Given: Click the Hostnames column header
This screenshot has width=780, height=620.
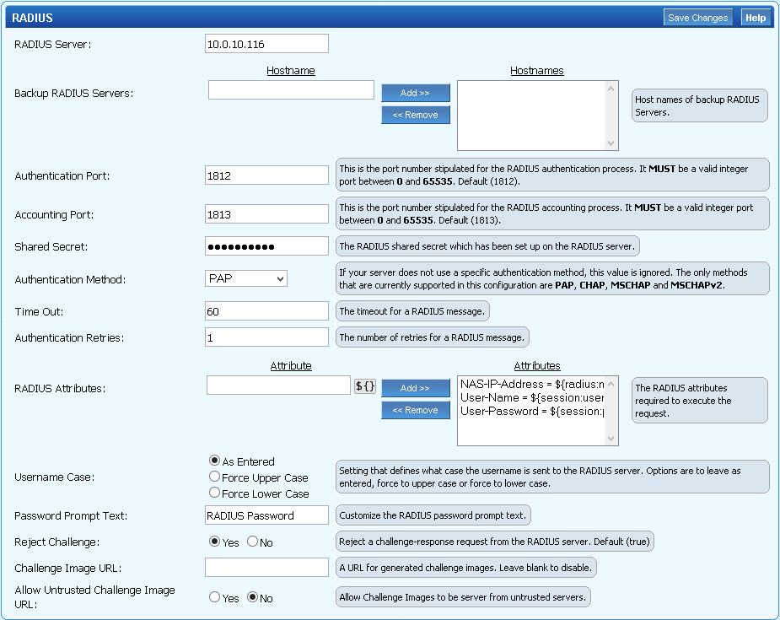Looking at the screenshot, I should tap(537, 71).
